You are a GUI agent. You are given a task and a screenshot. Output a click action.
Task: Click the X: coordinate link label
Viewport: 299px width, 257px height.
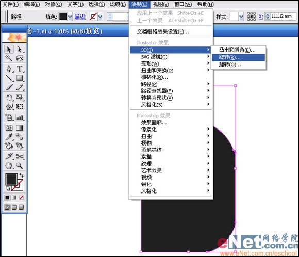coord(261,17)
